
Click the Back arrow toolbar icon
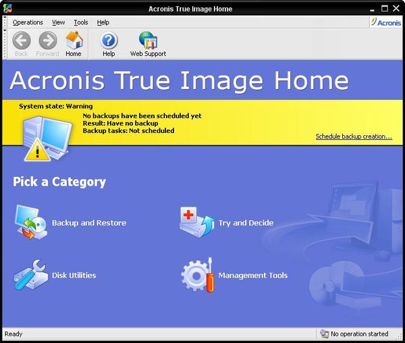pyautogui.click(x=22, y=41)
